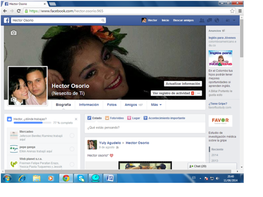Click the Hector Osorio profile photo thumbnail

tap(28, 86)
